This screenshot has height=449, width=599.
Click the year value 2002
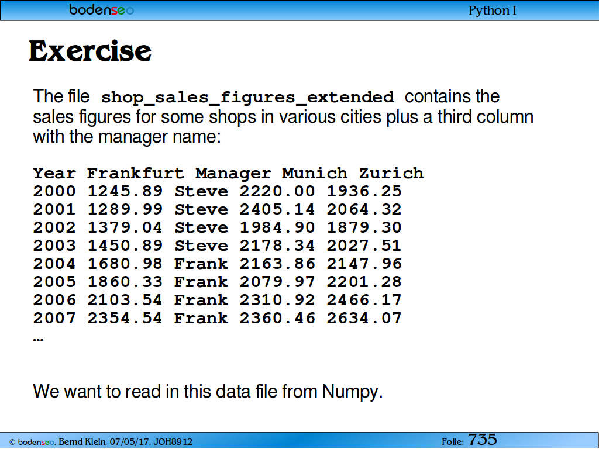click(x=54, y=227)
